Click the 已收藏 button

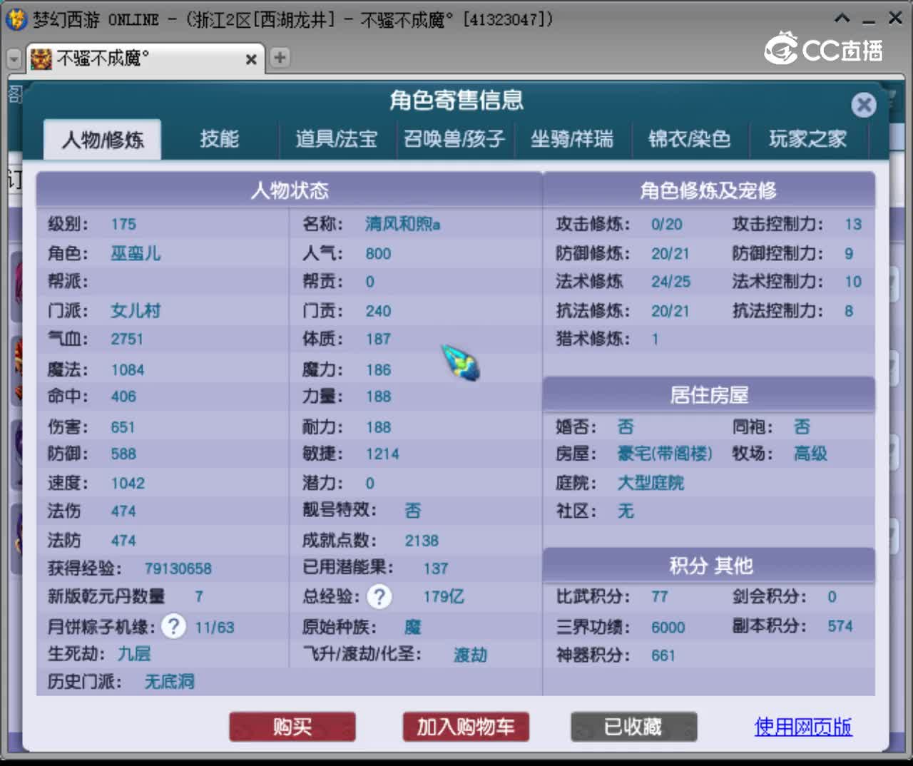[633, 727]
